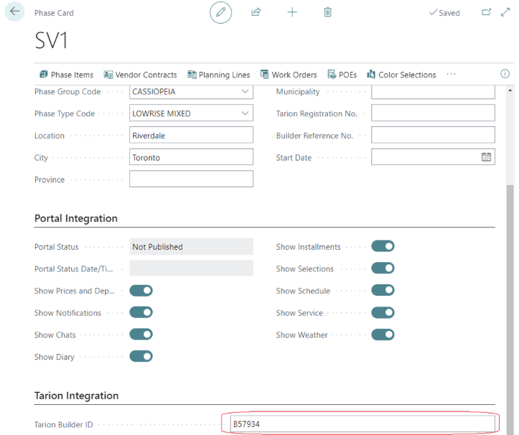
Task: Open page in new window icon
Action: click(486, 12)
